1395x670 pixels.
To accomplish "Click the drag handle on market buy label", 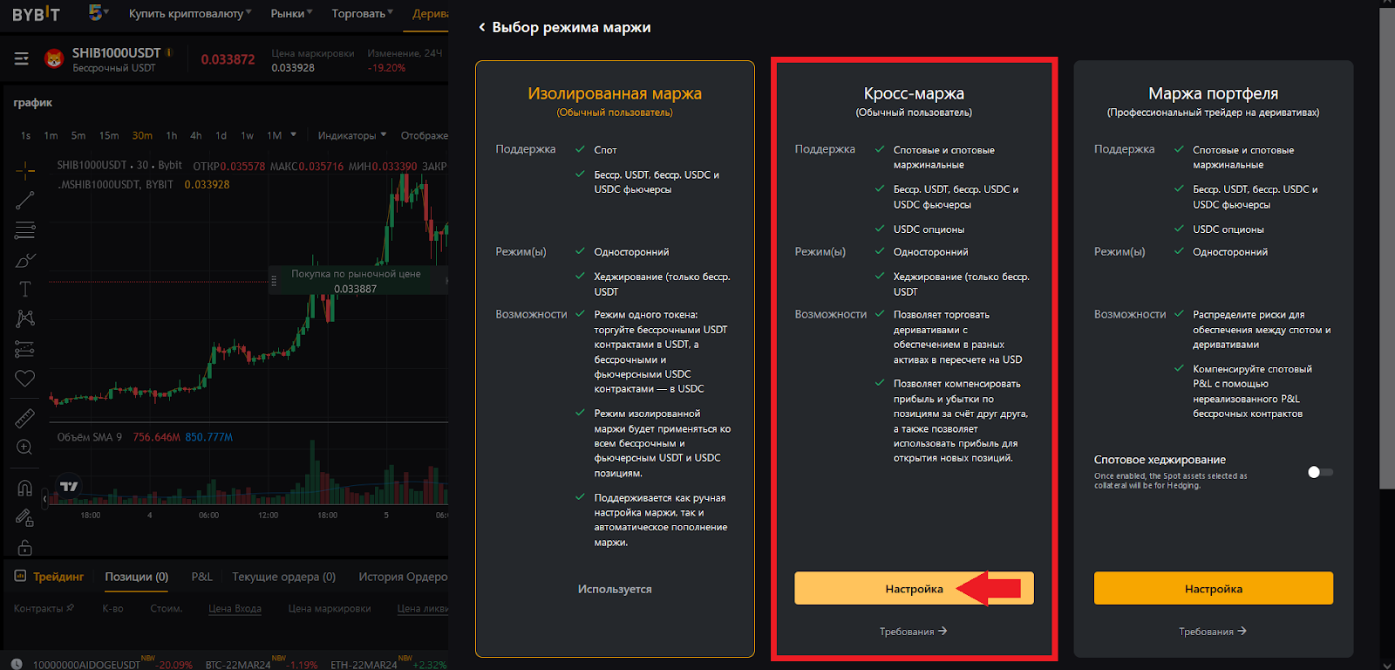I will coord(274,281).
